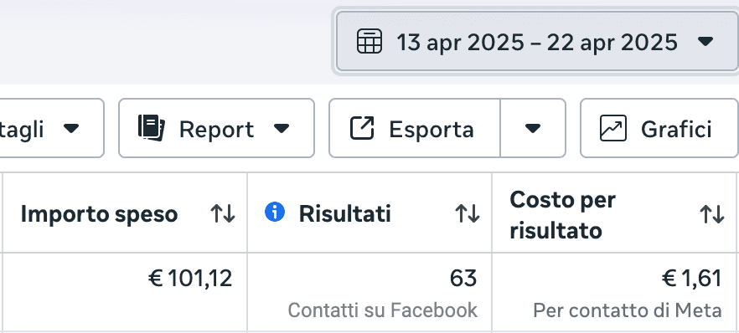
Task: Expand the Dettagli dropdown arrow at left
Action: point(71,128)
